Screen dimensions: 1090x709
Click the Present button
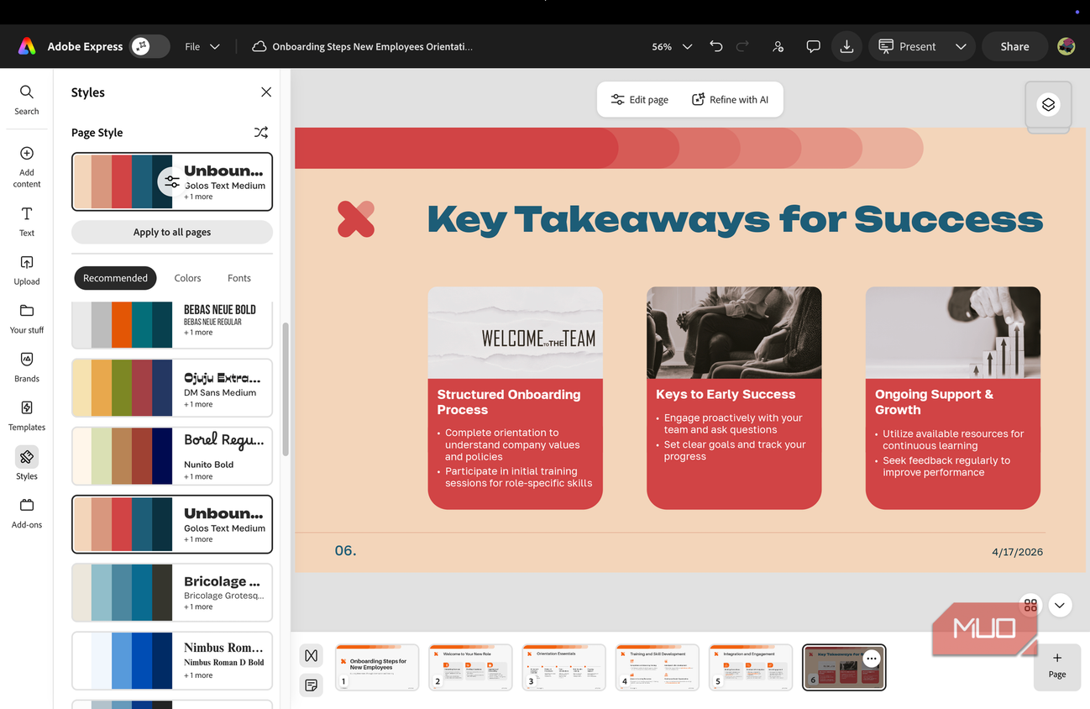[x=907, y=47]
